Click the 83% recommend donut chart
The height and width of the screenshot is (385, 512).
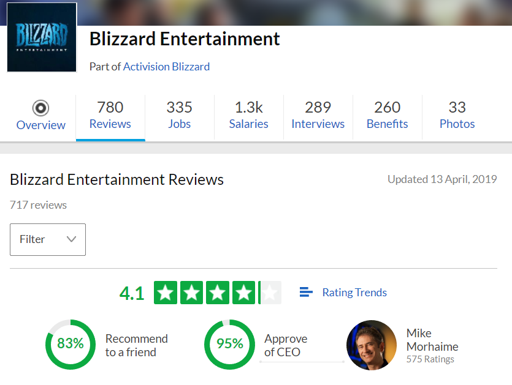point(71,344)
